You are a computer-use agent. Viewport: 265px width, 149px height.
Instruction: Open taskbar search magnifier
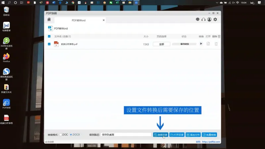coord(9,3)
